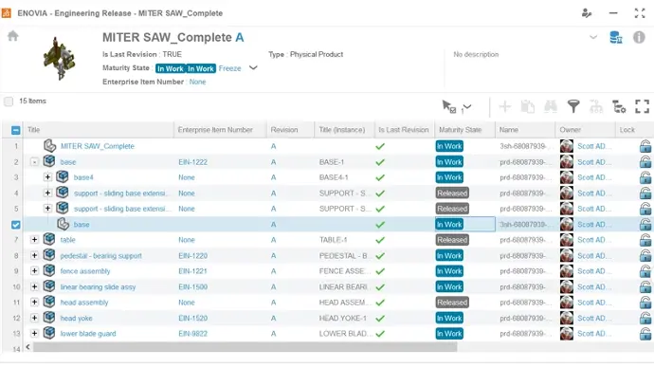Open the filter funnel tool

point(573,107)
